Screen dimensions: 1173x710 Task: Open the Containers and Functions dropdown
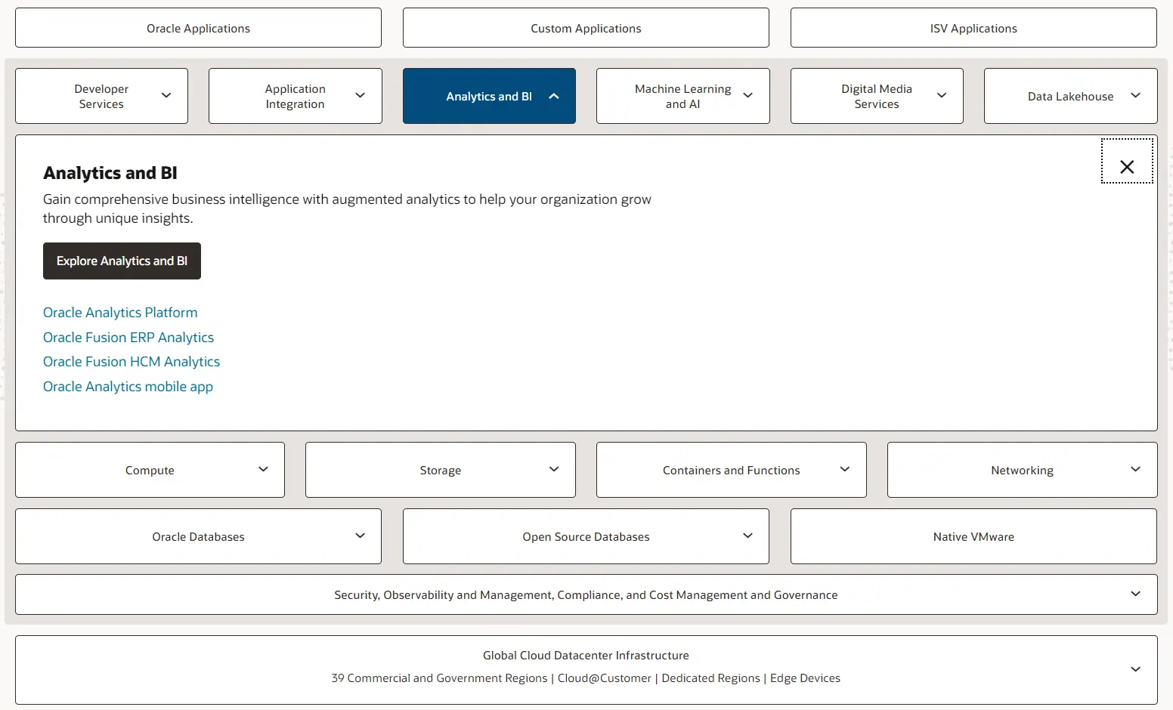point(732,470)
